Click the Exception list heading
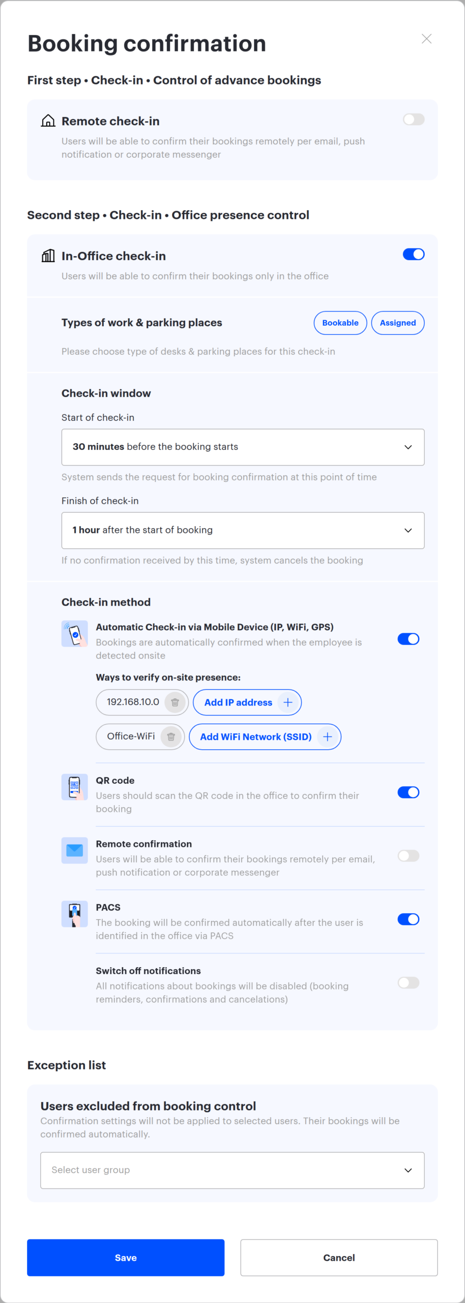This screenshot has width=465, height=1303. click(67, 1065)
